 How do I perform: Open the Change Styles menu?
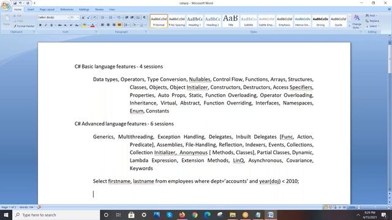[x=356, y=22]
